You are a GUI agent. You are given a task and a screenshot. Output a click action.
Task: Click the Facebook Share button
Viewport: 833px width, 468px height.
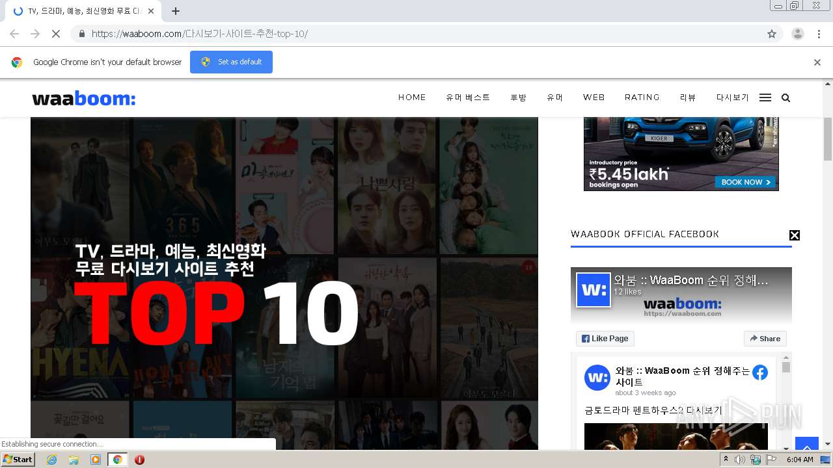tap(765, 339)
